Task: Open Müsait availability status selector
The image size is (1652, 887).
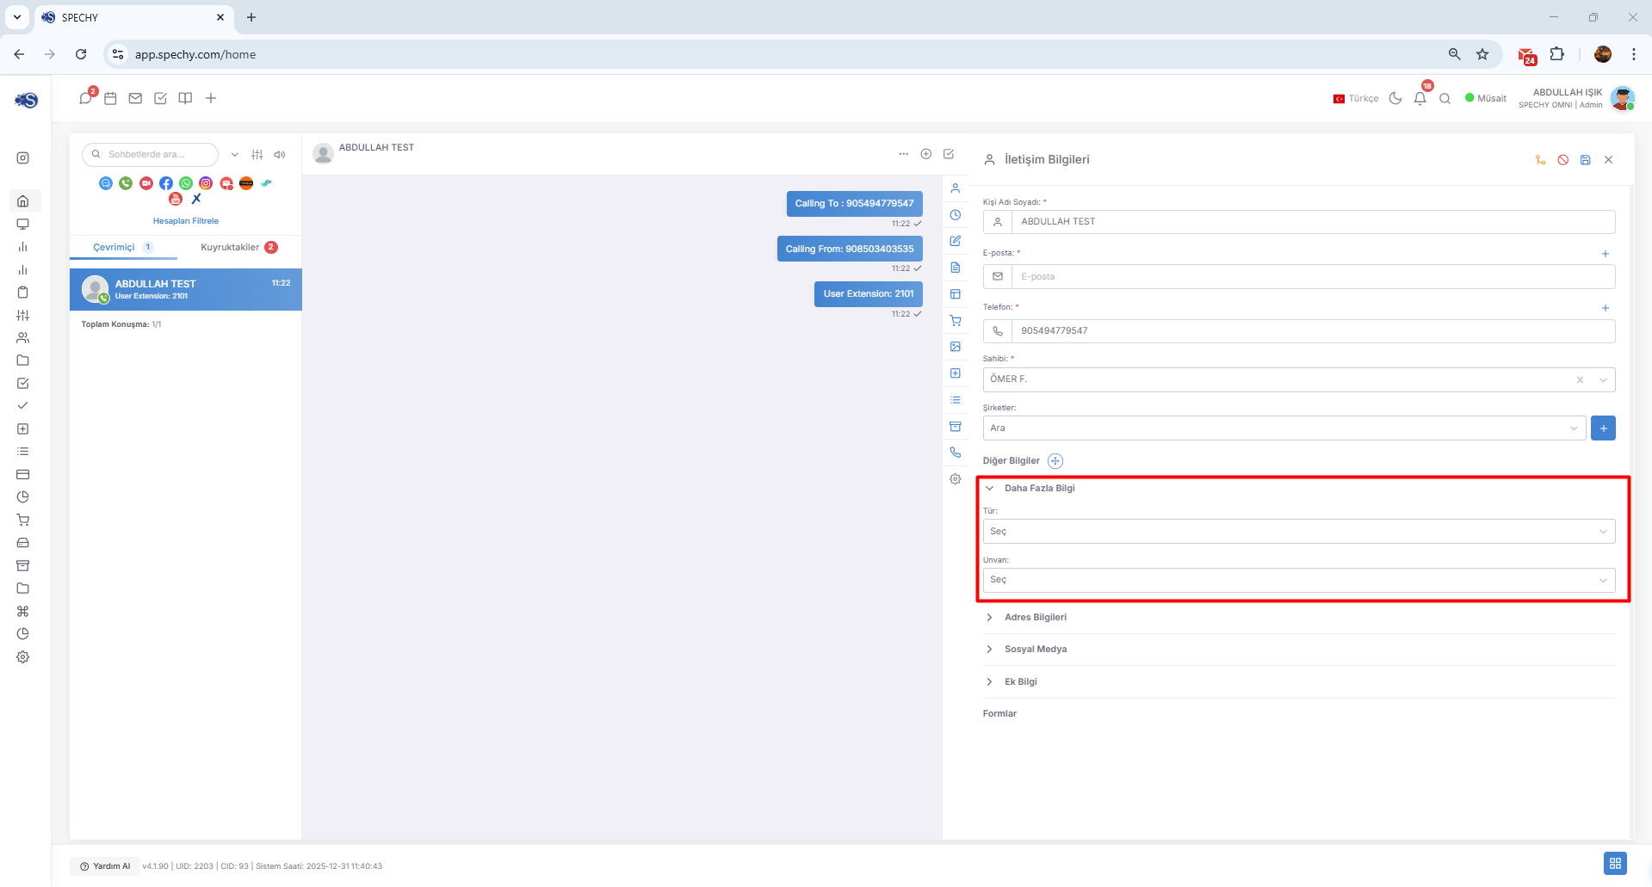Action: coord(1486,98)
